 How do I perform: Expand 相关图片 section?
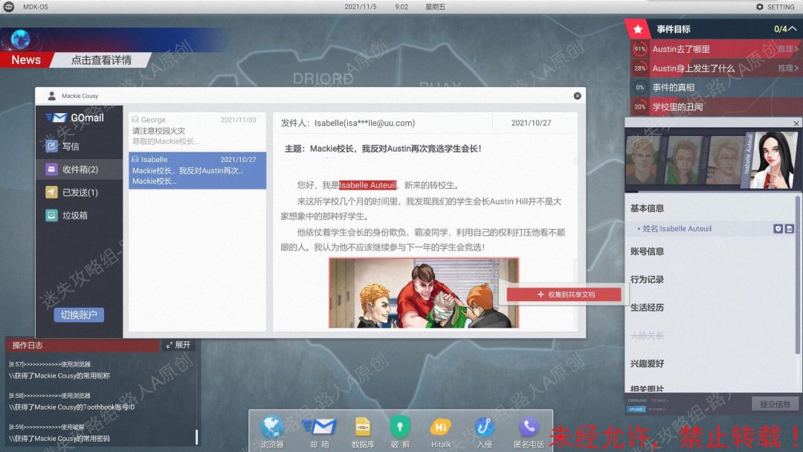(647, 389)
